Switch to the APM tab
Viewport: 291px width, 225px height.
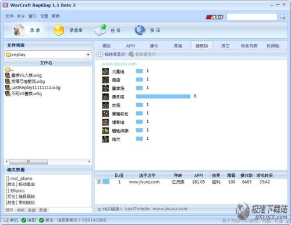130,46
